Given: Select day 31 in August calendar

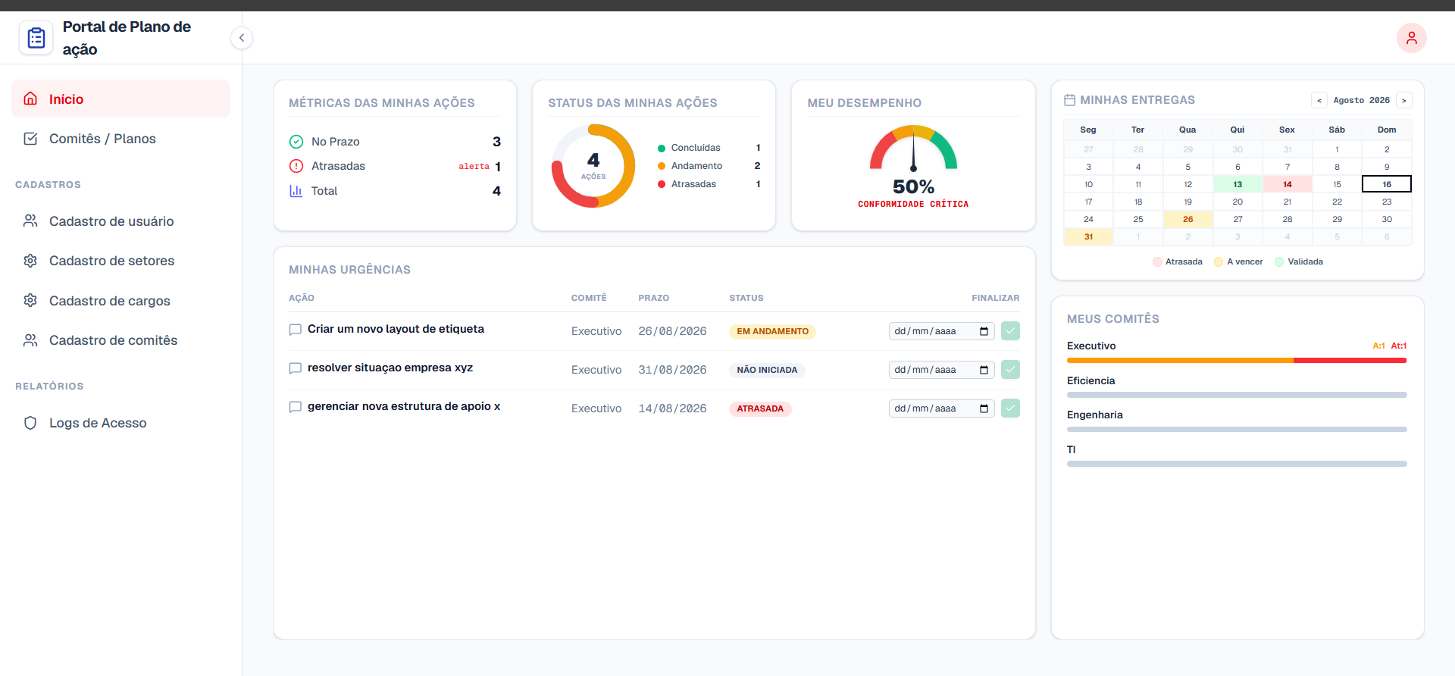Looking at the screenshot, I should 1088,236.
